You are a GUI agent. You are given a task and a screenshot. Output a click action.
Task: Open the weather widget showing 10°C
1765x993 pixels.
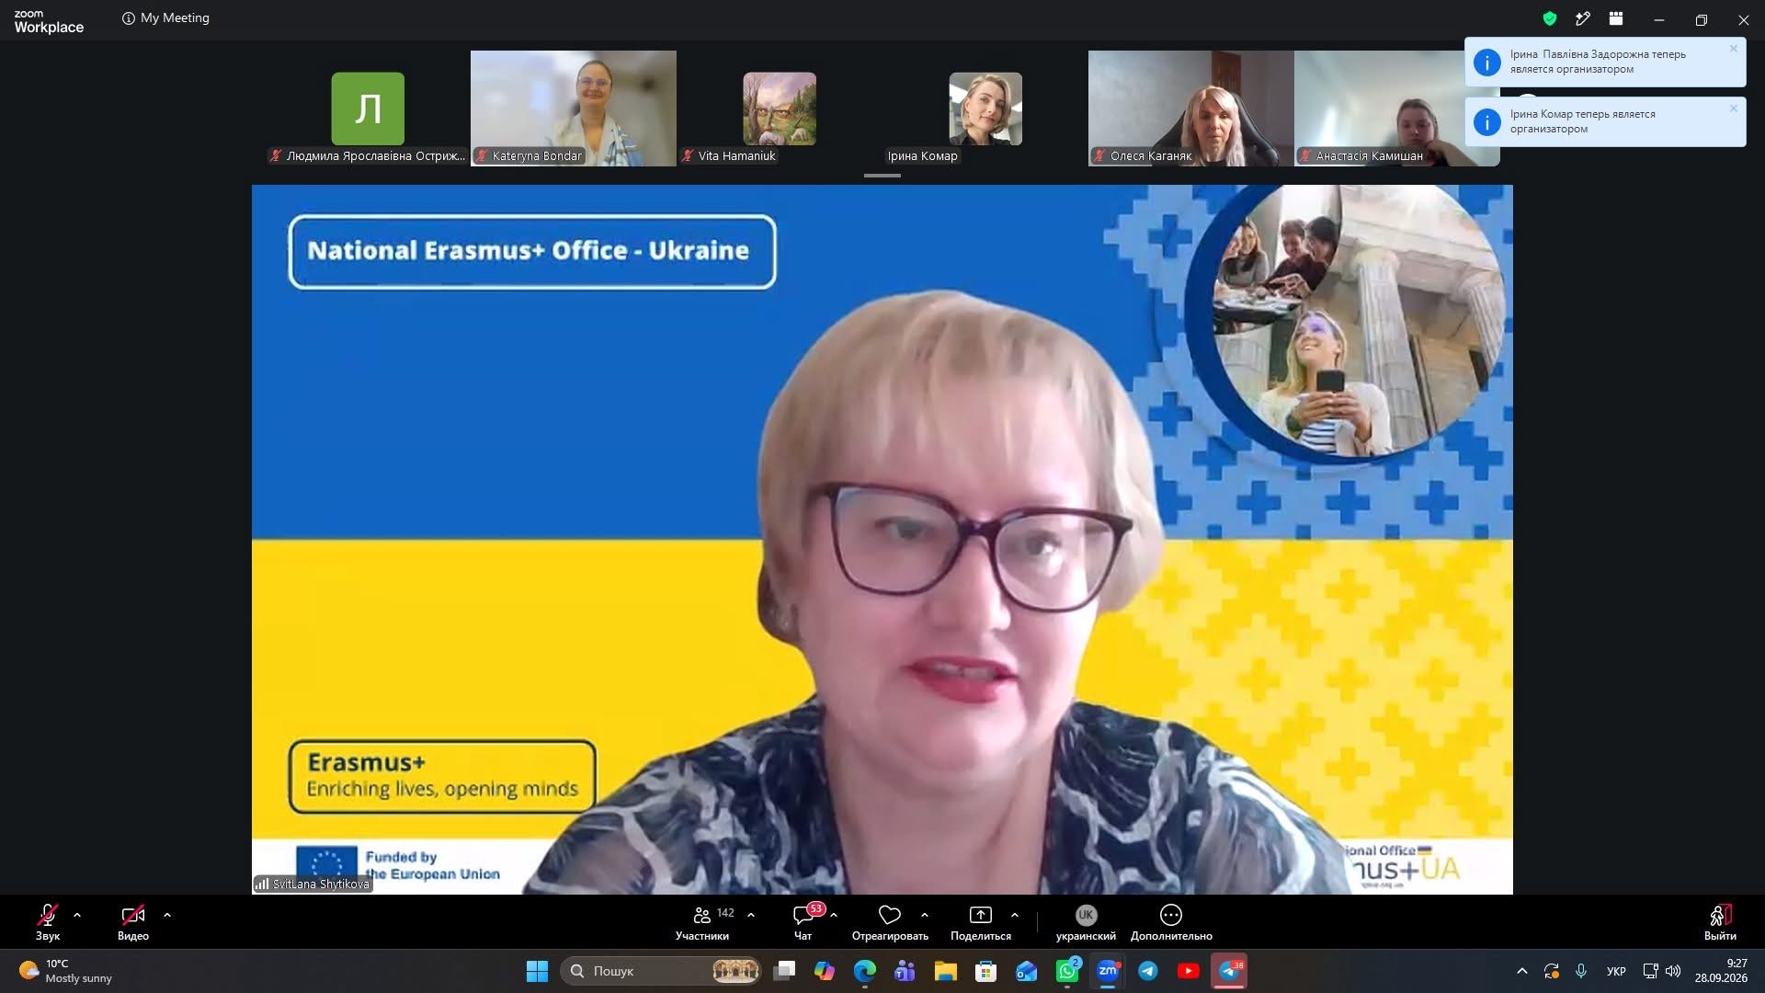coord(64,971)
